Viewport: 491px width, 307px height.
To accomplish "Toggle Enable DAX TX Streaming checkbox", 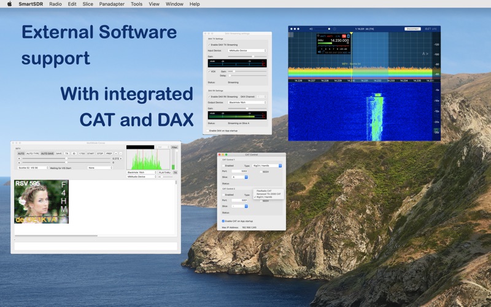I will pos(209,45).
